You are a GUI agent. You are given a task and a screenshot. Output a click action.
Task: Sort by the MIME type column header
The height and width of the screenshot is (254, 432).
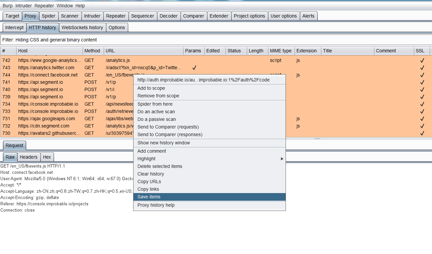[x=281, y=51]
